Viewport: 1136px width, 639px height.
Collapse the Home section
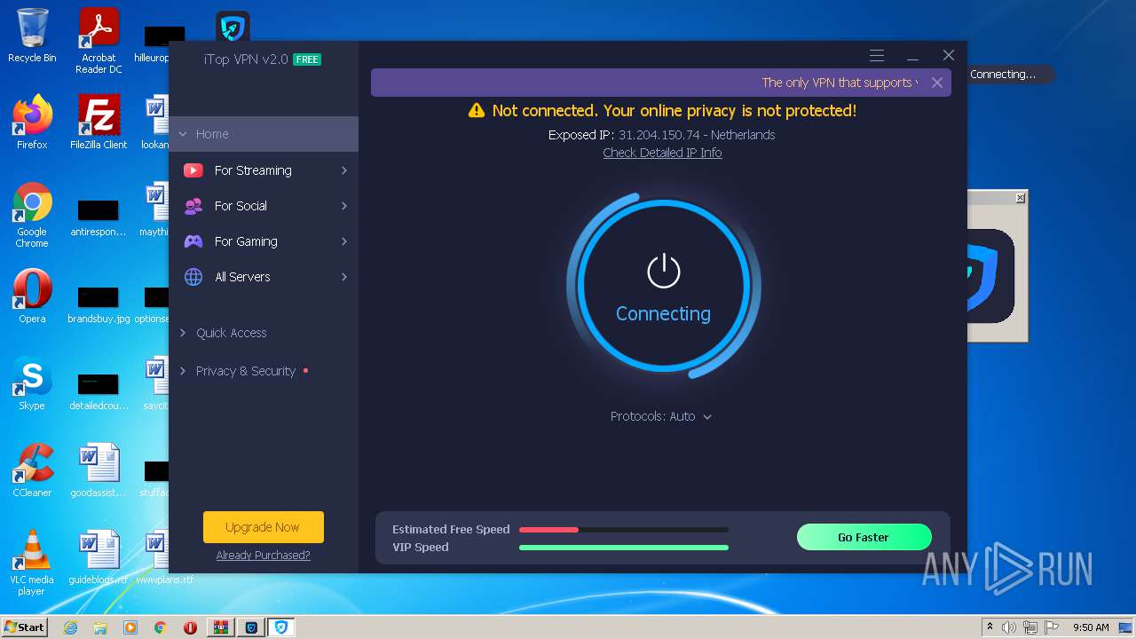(183, 134)
